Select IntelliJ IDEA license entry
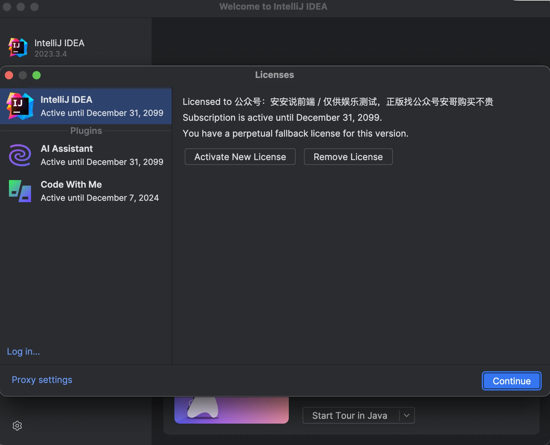The image size is (550, 445). click(86, 106)
